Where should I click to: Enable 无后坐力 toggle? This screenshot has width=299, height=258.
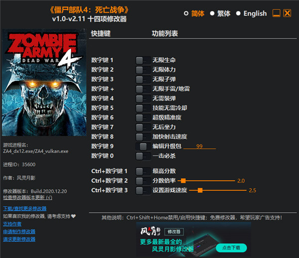pos(143,128)
